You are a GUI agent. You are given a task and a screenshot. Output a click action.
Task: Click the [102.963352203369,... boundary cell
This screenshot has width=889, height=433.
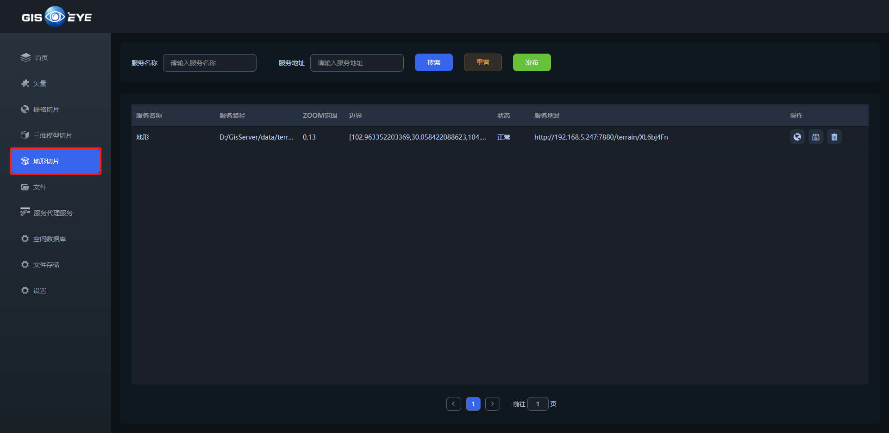[x=418, y=137]
